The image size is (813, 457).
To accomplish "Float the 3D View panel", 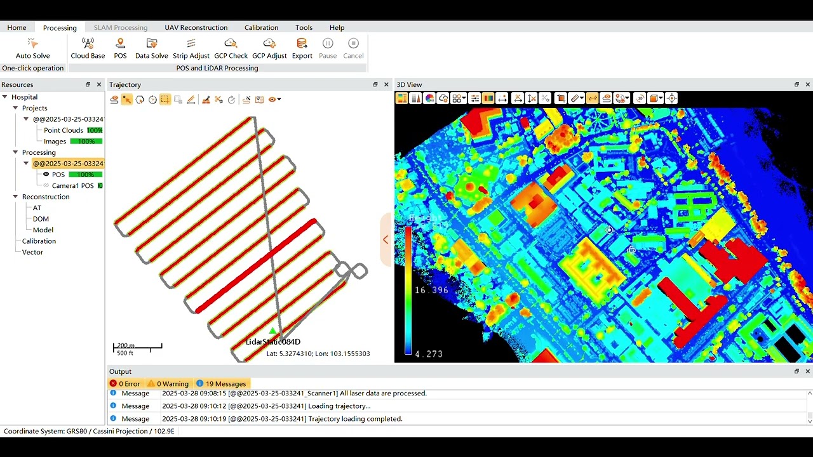I will click(796, 84).
